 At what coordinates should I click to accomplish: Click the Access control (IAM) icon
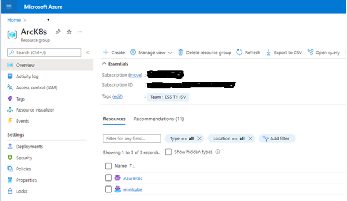[x=10, y=87]
